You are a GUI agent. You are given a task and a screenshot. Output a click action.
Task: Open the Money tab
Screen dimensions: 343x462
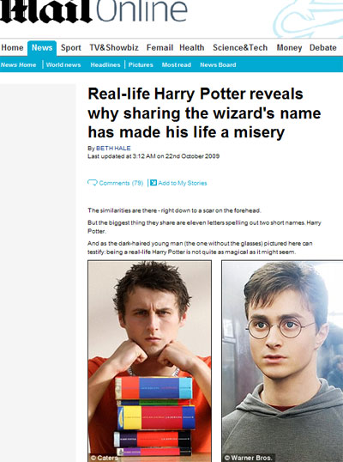pyautogui.click(x=289, y=48)
